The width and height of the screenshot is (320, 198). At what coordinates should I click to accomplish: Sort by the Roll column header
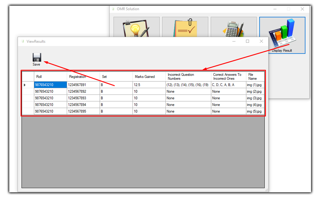tap(50, 77)
